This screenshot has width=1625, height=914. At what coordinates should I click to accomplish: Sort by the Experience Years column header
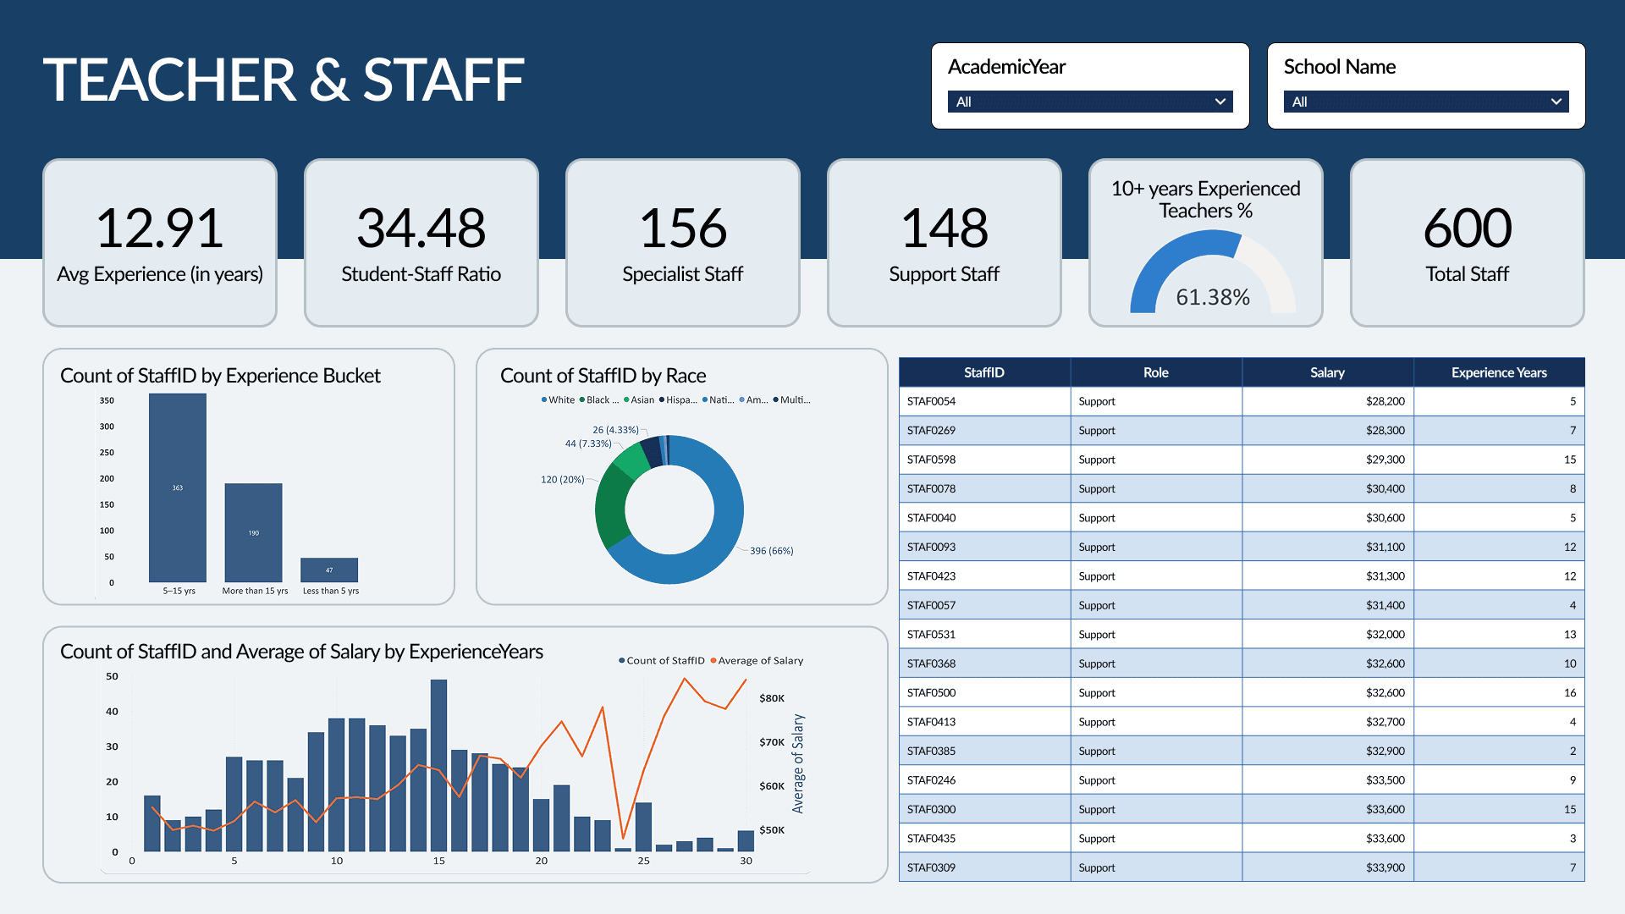pos(1499,372)
